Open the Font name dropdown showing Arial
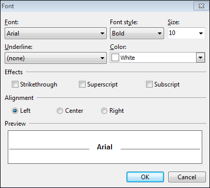The image size is (210, 188). (x=56, y=33)
